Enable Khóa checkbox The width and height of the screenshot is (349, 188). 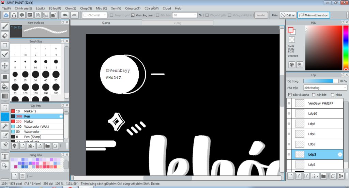pos(333,95)
